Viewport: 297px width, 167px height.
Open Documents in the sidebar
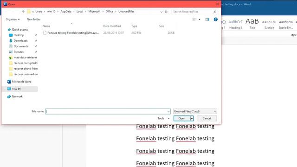[19, 46]
